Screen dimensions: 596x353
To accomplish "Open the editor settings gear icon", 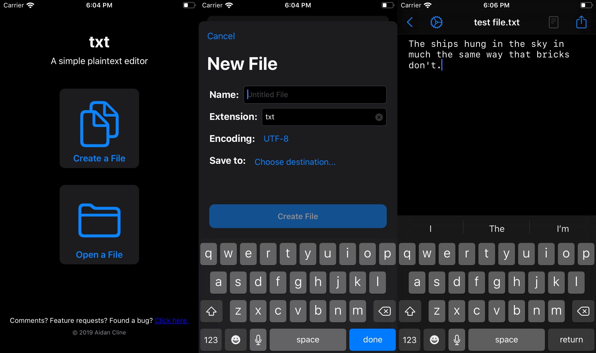I will tap(436, 22).
